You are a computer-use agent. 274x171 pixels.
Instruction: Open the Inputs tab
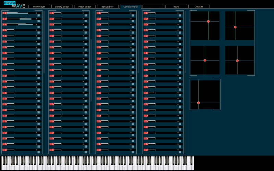(x=176, y=6)
